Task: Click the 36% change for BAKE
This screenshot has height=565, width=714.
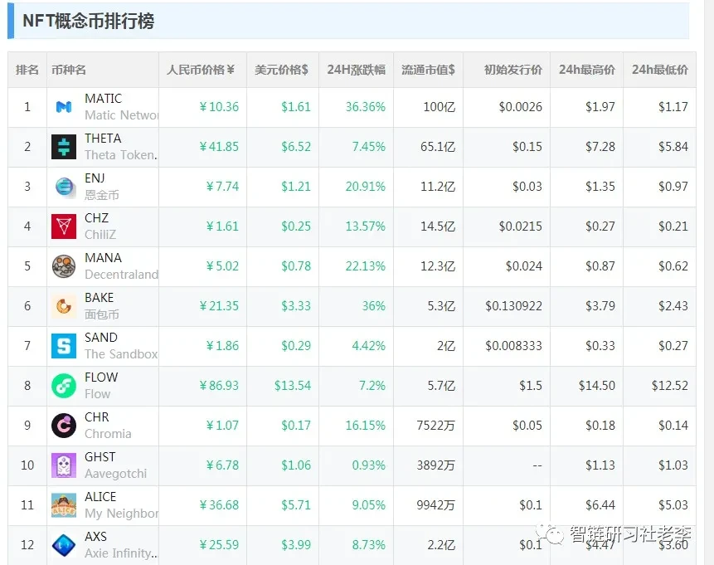Action: [374, 306]
